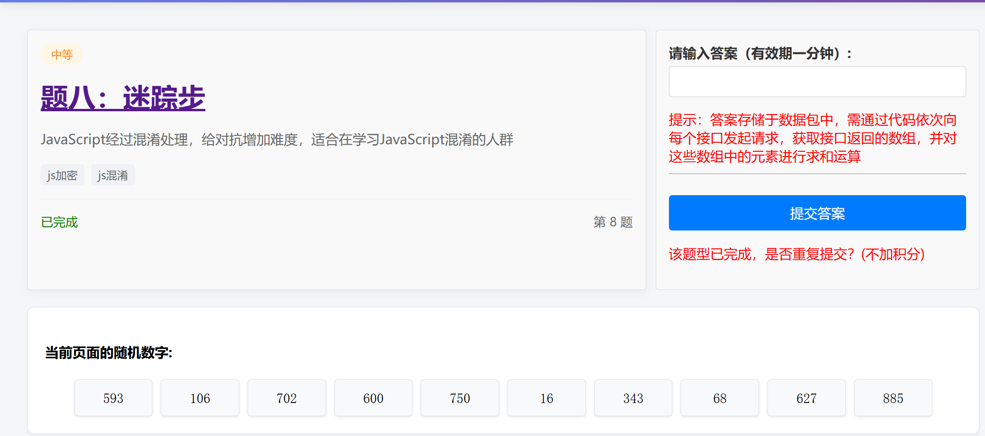Click the js混淆 tag

pos(113,174)
